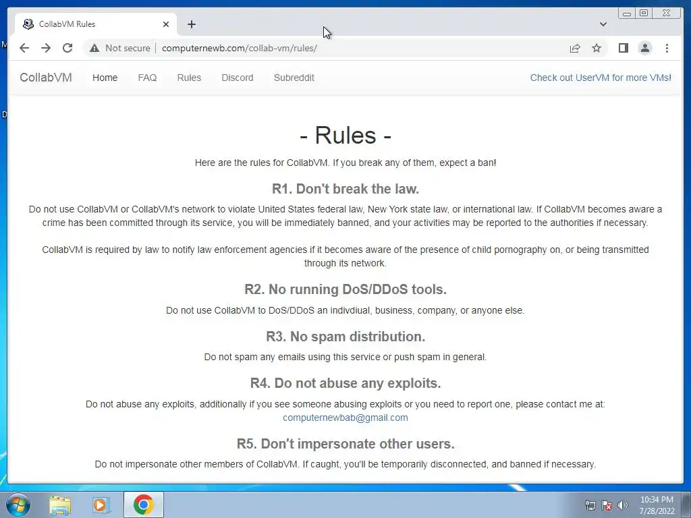Click the '- Rules -' page heading
The height and width of the screenshot is (518, 691).
345,135
